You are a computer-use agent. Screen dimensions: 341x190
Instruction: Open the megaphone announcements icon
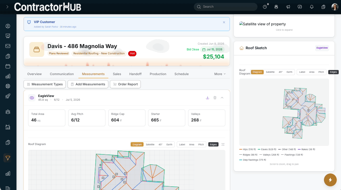click(288, 7)
